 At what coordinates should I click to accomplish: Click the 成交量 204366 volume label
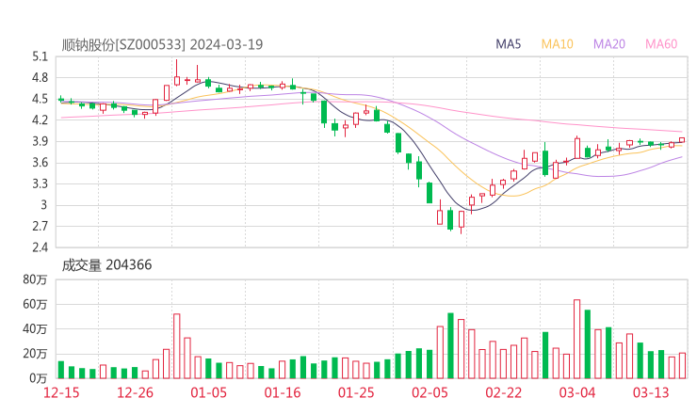click(106, 265)
